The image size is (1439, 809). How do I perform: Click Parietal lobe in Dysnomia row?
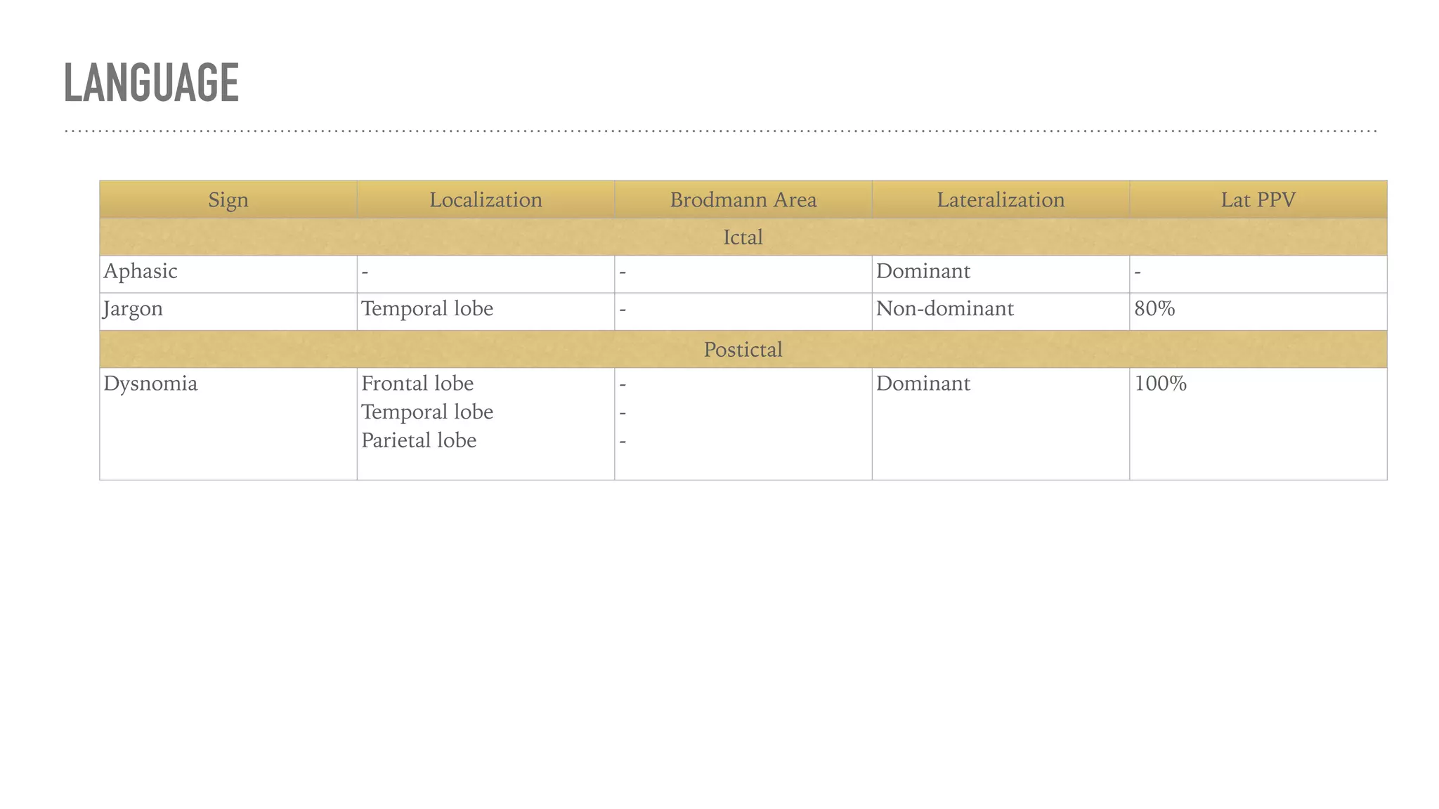[x=419, y=441]
